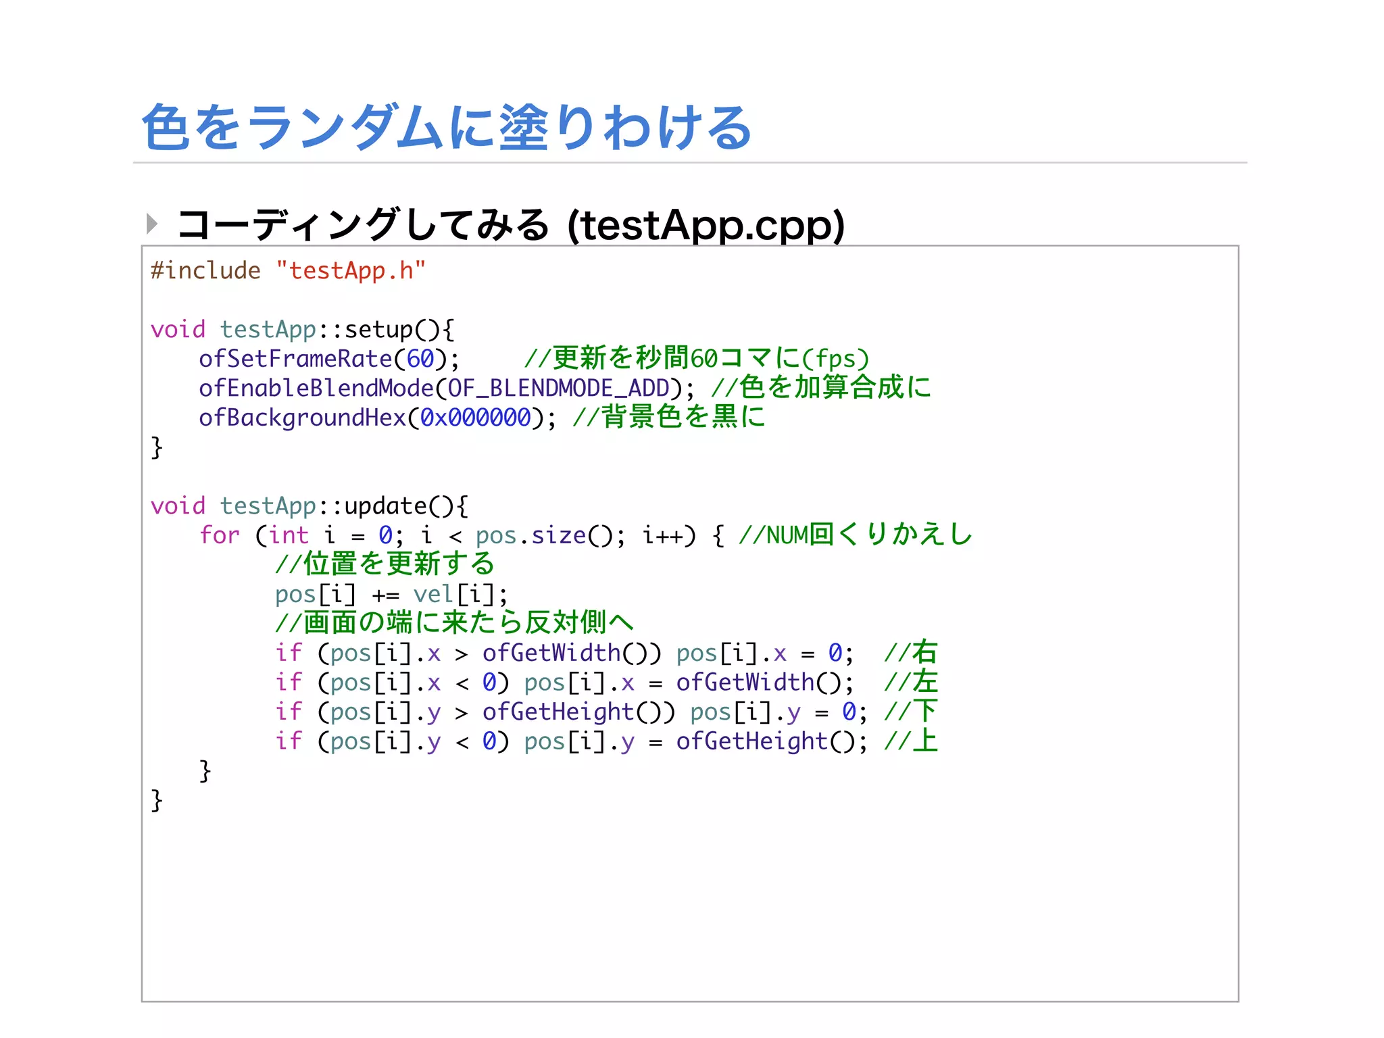This screenshot has height=1038, width=1384.
Task: Click ofEnableBlendMode(OF_BLENDMODE_ADD); statement
Action: coord(447,389)
